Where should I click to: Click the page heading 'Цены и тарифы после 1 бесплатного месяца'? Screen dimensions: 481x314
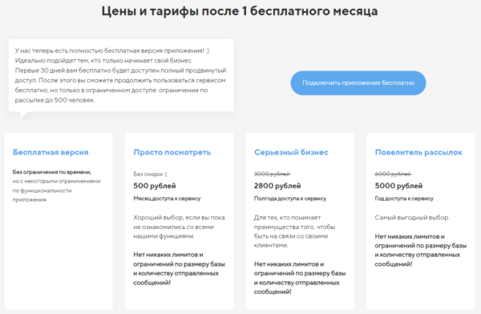coord(240,11)
